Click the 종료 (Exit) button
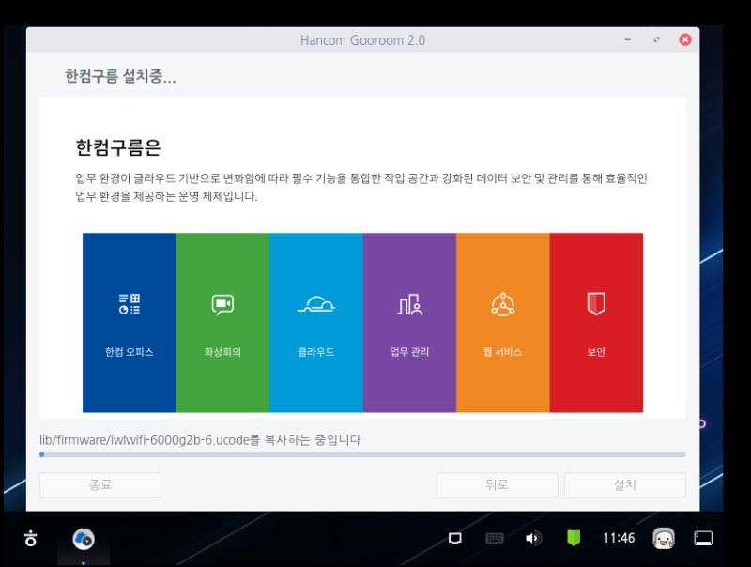 (x=100, y=484)
